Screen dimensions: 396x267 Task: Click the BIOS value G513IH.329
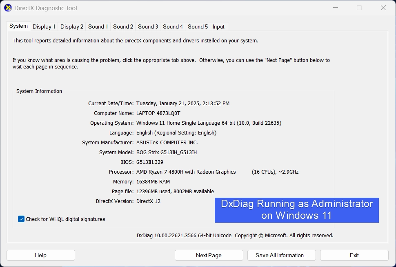[150, 162]
